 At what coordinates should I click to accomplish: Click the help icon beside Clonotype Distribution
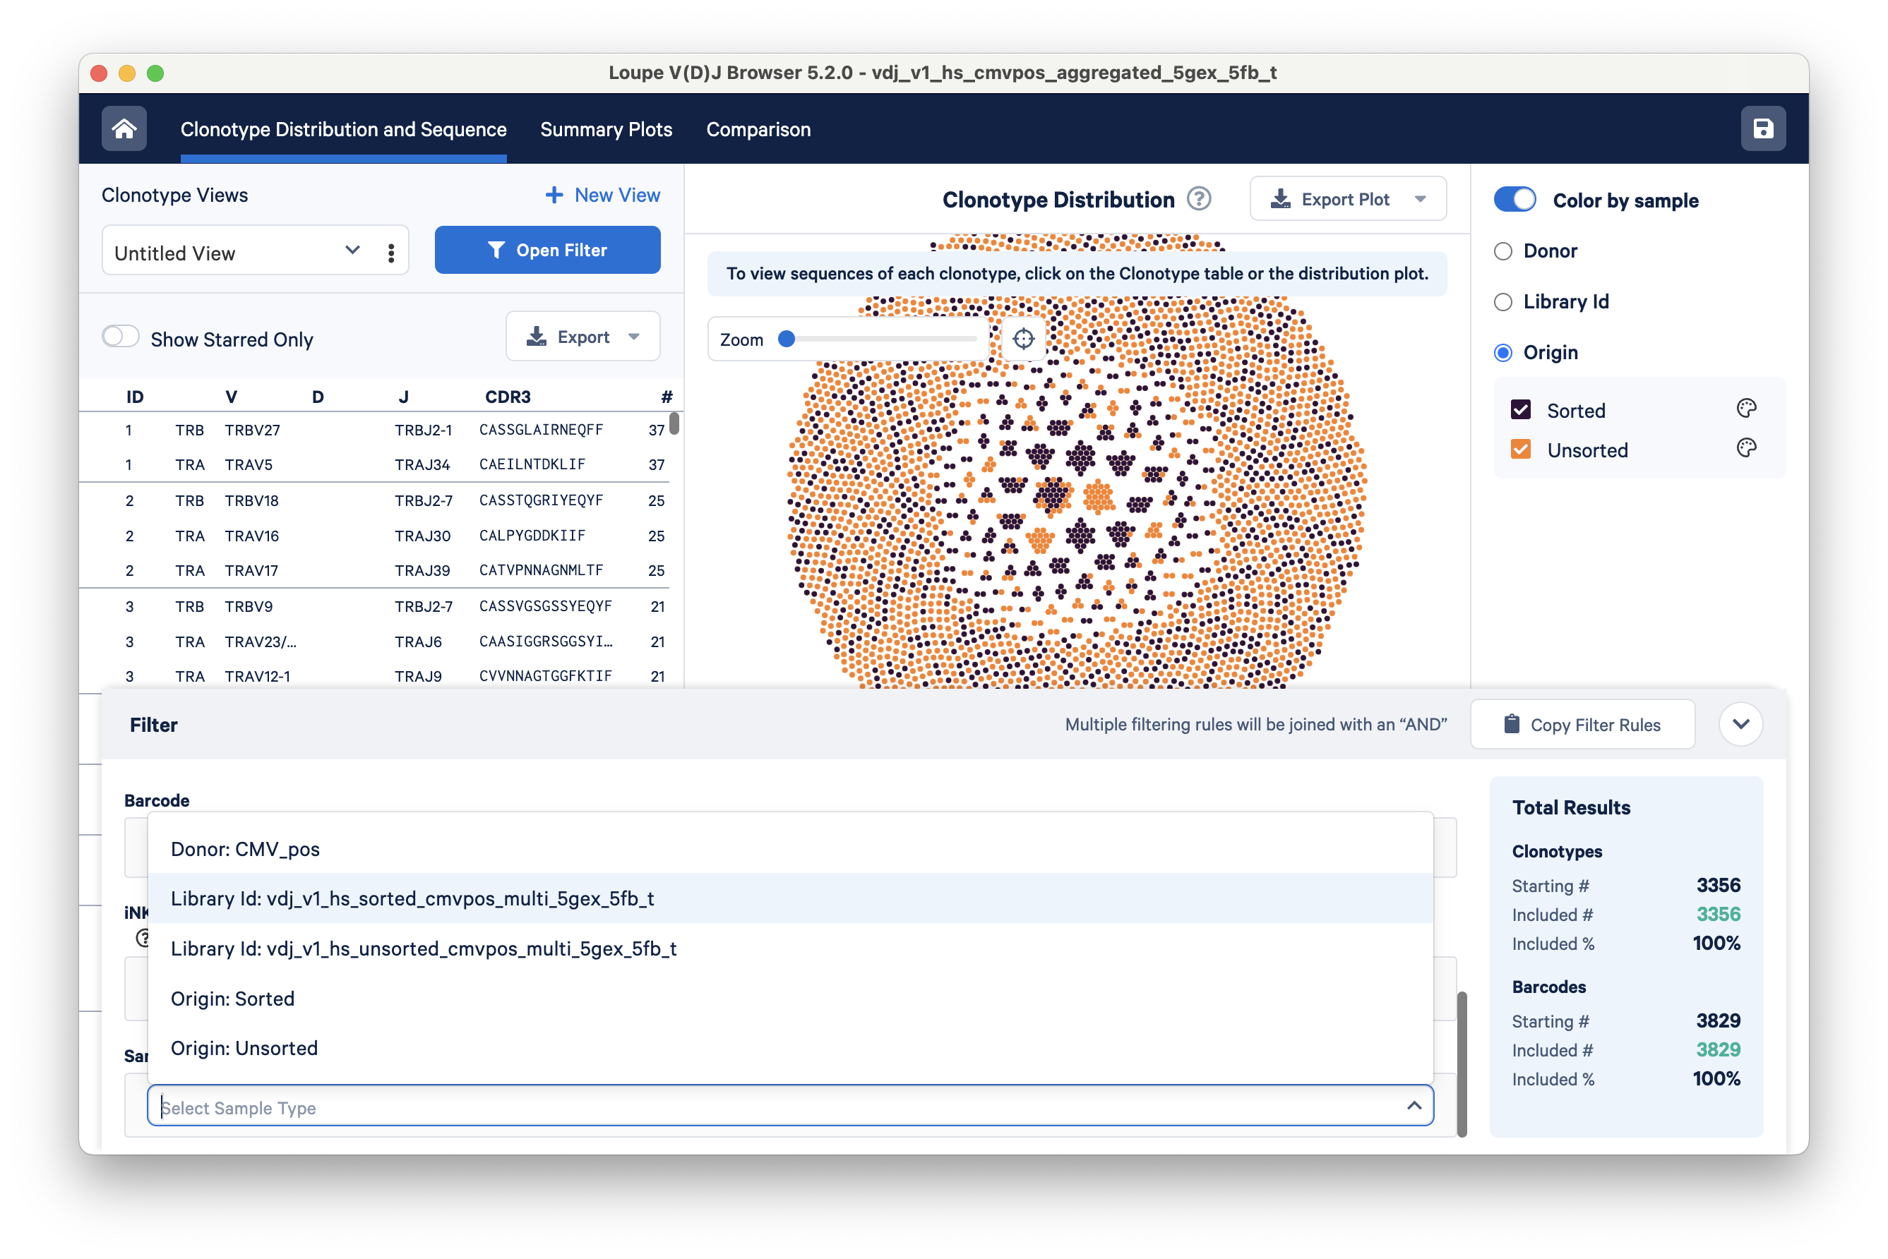(1199, 199)
